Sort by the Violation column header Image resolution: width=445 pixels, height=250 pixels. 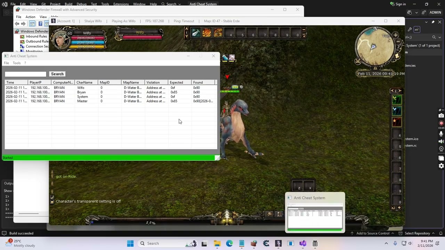pos(156,82)
